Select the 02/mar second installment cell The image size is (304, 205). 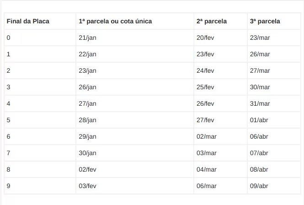(207, 136)
